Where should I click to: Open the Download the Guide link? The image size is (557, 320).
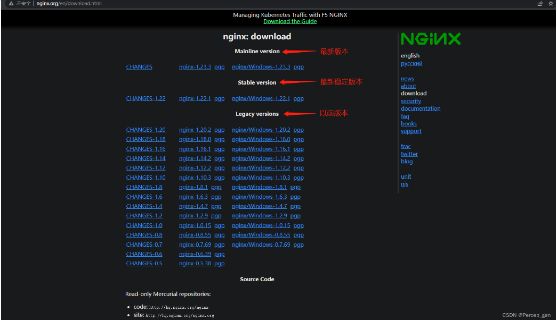pos(290,21)
